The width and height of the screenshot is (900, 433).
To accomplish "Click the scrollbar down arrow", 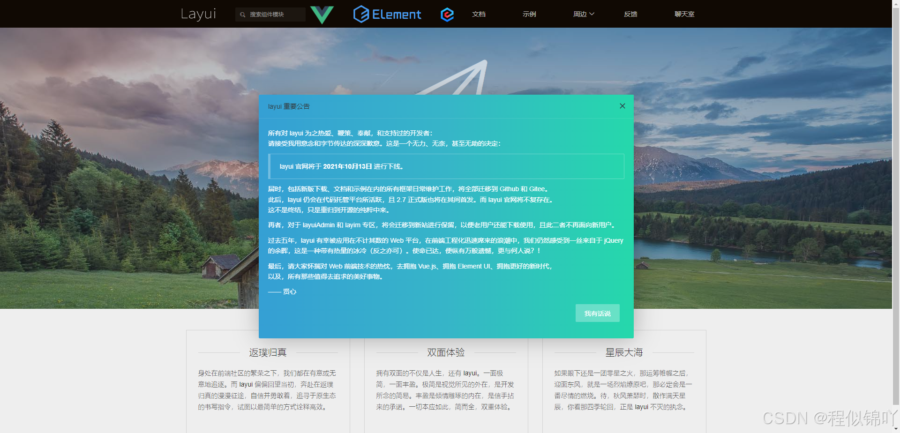I will click(896, 429).
